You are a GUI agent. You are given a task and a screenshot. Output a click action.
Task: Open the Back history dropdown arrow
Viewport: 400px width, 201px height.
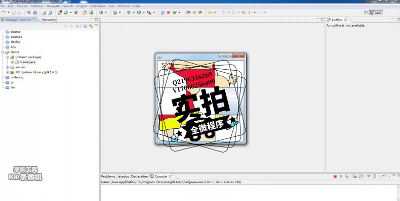pyautogui.click(x=255, y=13)
